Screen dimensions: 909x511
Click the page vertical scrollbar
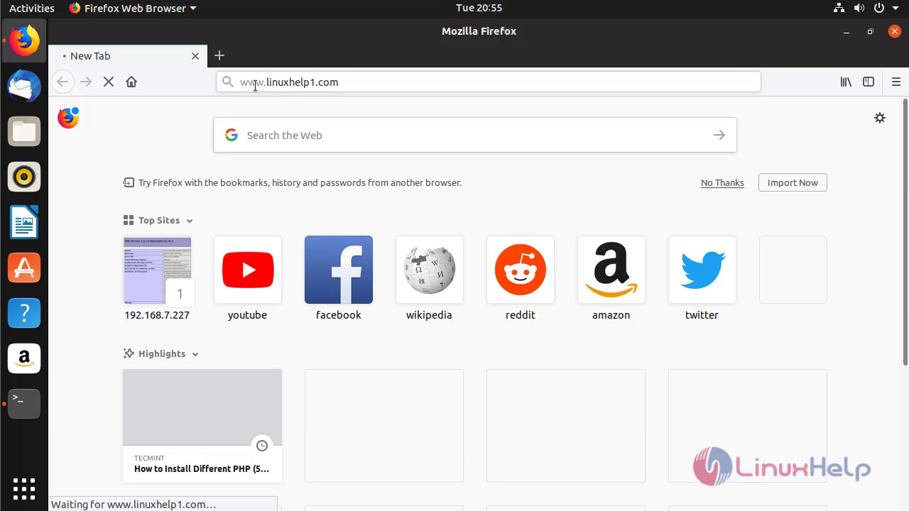[x=905, y=231]
